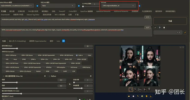The width and height of the screenshot is (190, 100).
Task: Click the arrow button under Generate
Action: pos(155,27)
